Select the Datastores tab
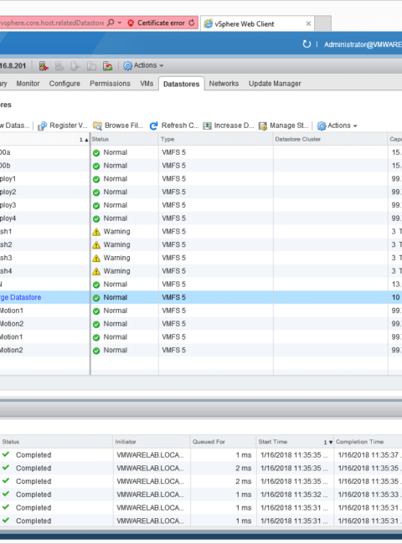Viewport: 402px width, 544px height. coord(181,84)
